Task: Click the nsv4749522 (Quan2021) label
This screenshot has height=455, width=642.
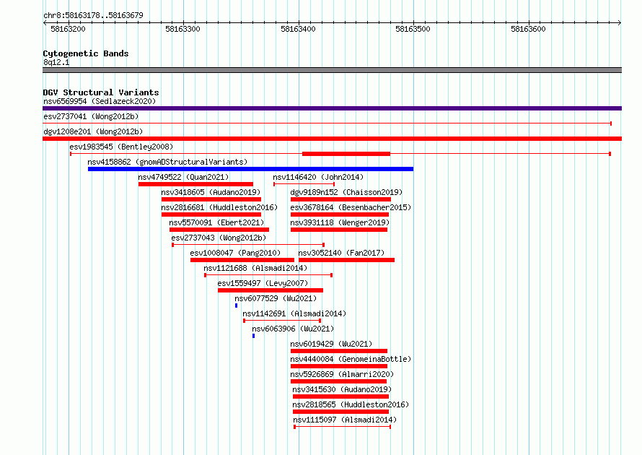Action: [x=183, y=177]
